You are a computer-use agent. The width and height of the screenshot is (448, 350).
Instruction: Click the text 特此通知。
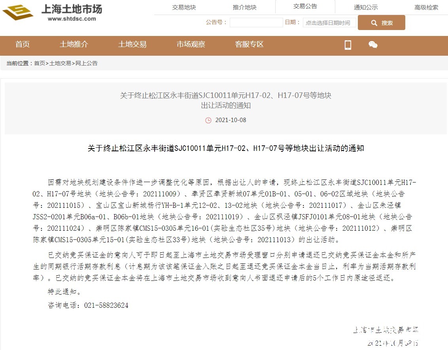click(65, 292)
